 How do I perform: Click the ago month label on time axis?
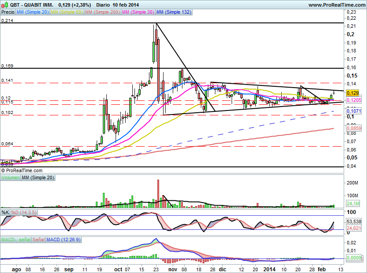point(16,269)
